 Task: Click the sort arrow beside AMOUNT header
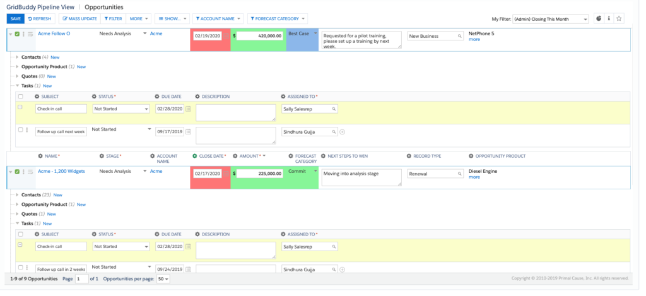tap(264, 157)
